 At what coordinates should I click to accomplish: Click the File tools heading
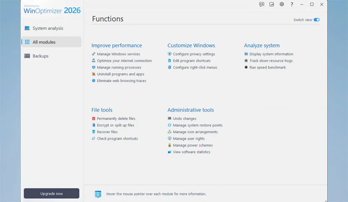(102, 110)
